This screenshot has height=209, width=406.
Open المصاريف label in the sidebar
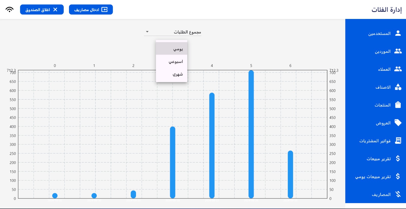381,194
